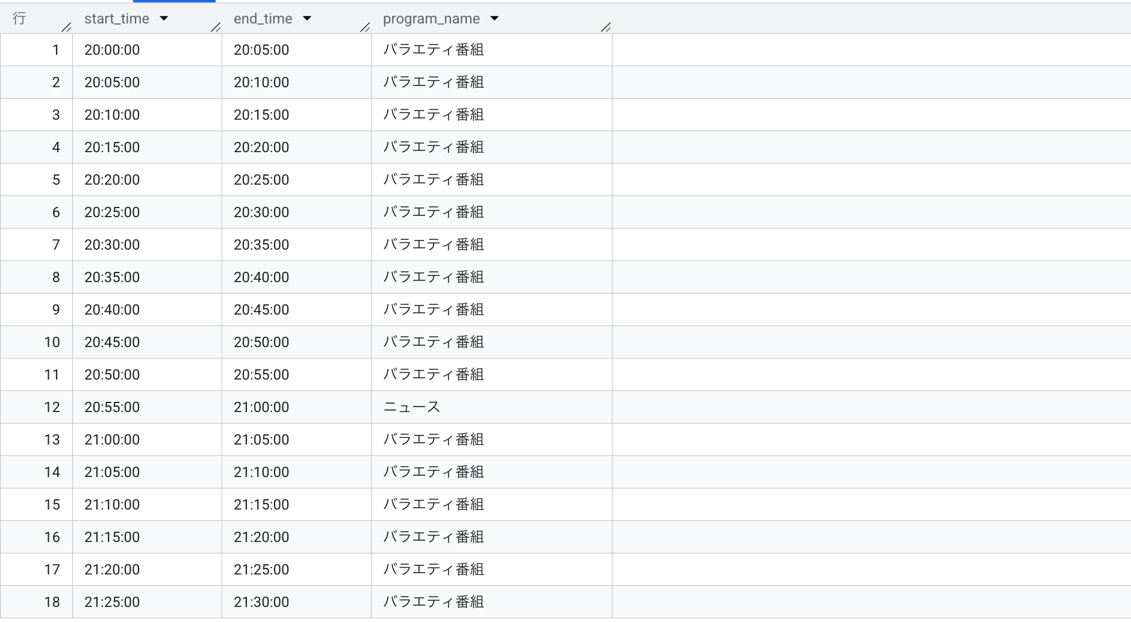Click the 20:00:00 start_time in row 1
1131x622 pixels.
112,50
